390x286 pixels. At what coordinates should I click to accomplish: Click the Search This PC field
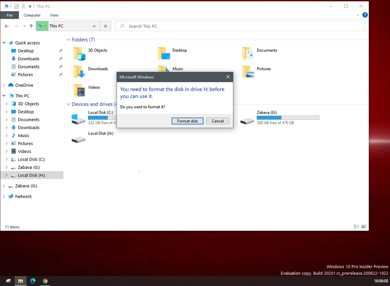coord(240,26)
